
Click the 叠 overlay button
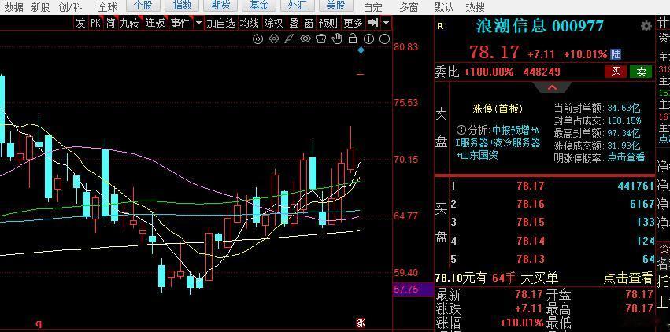(294, 23)
